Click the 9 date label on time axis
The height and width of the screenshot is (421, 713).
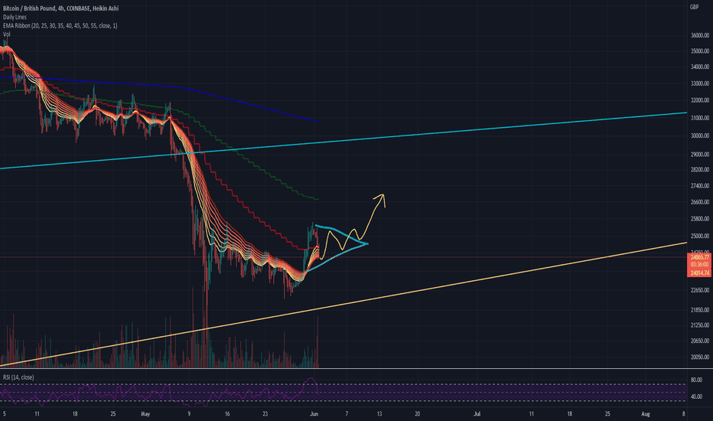point(189,414)
